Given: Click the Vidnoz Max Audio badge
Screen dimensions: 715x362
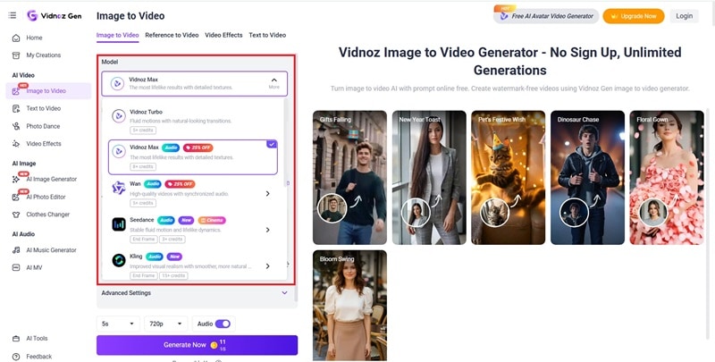Looking at the screenshot, I should pos(171,147).
